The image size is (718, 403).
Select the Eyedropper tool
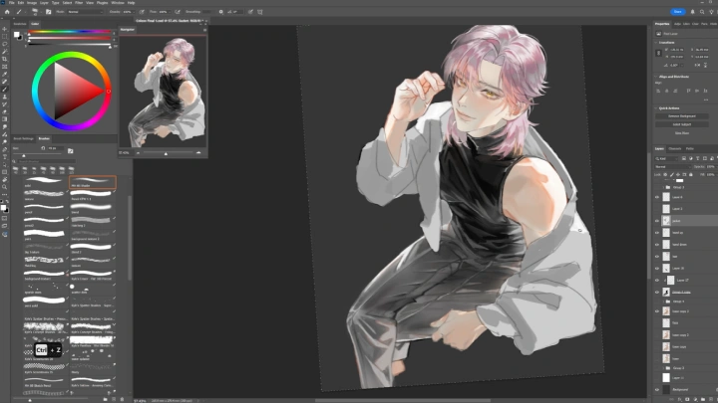click(x=5, y=74)
